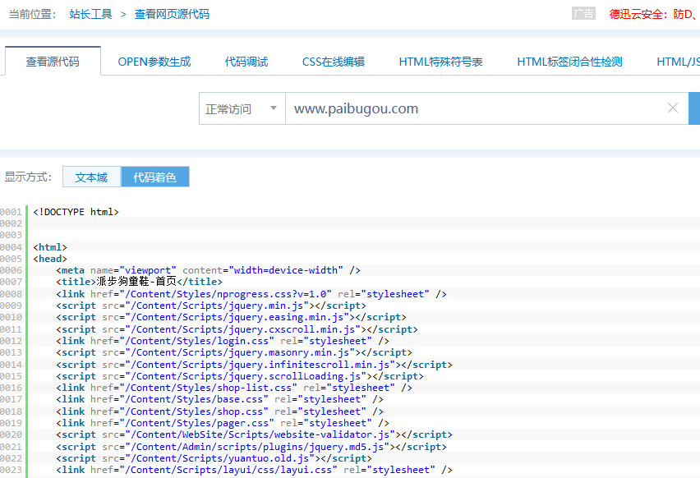Click line number 0023 in the gutter
Screen dimensions: 700x478
pyautogui.click(x=11, y=470)
